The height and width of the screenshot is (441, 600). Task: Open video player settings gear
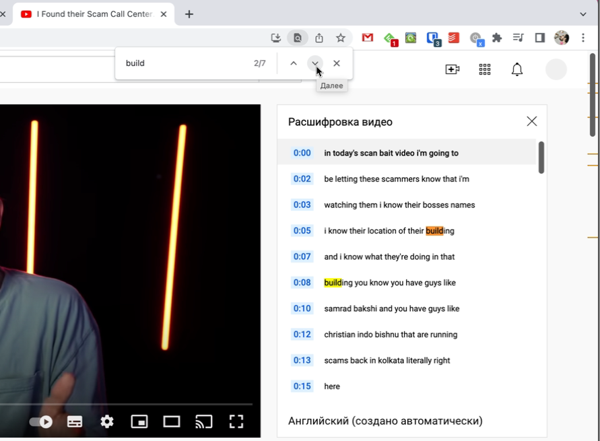point(107,422)
